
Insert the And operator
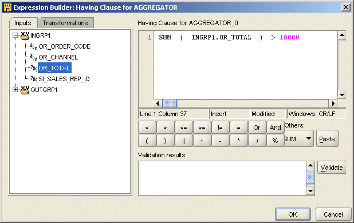pyautogui.click(x=275, y=128)
